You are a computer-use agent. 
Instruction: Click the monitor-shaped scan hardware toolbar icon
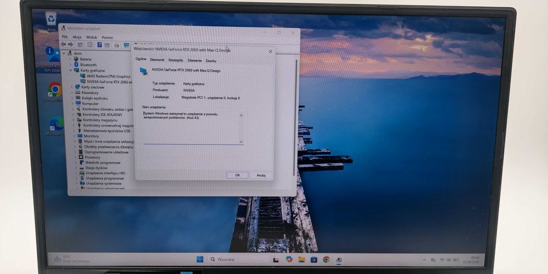[x=126, y=45]
